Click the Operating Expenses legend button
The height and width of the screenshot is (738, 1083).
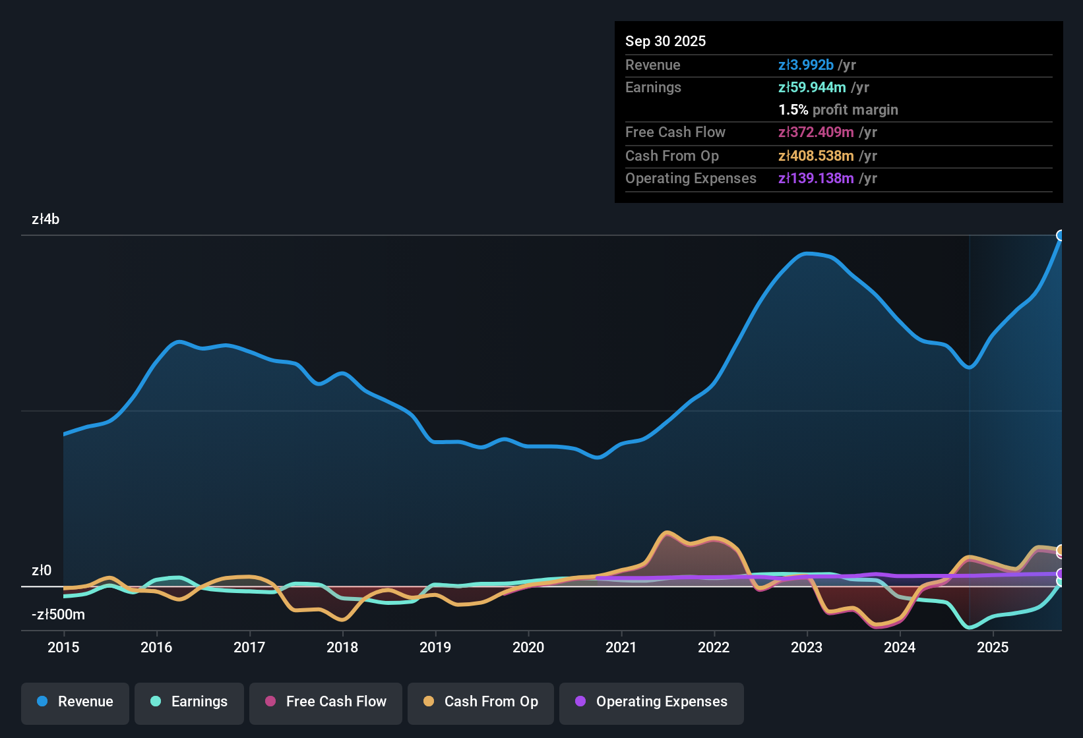(651, 702)
